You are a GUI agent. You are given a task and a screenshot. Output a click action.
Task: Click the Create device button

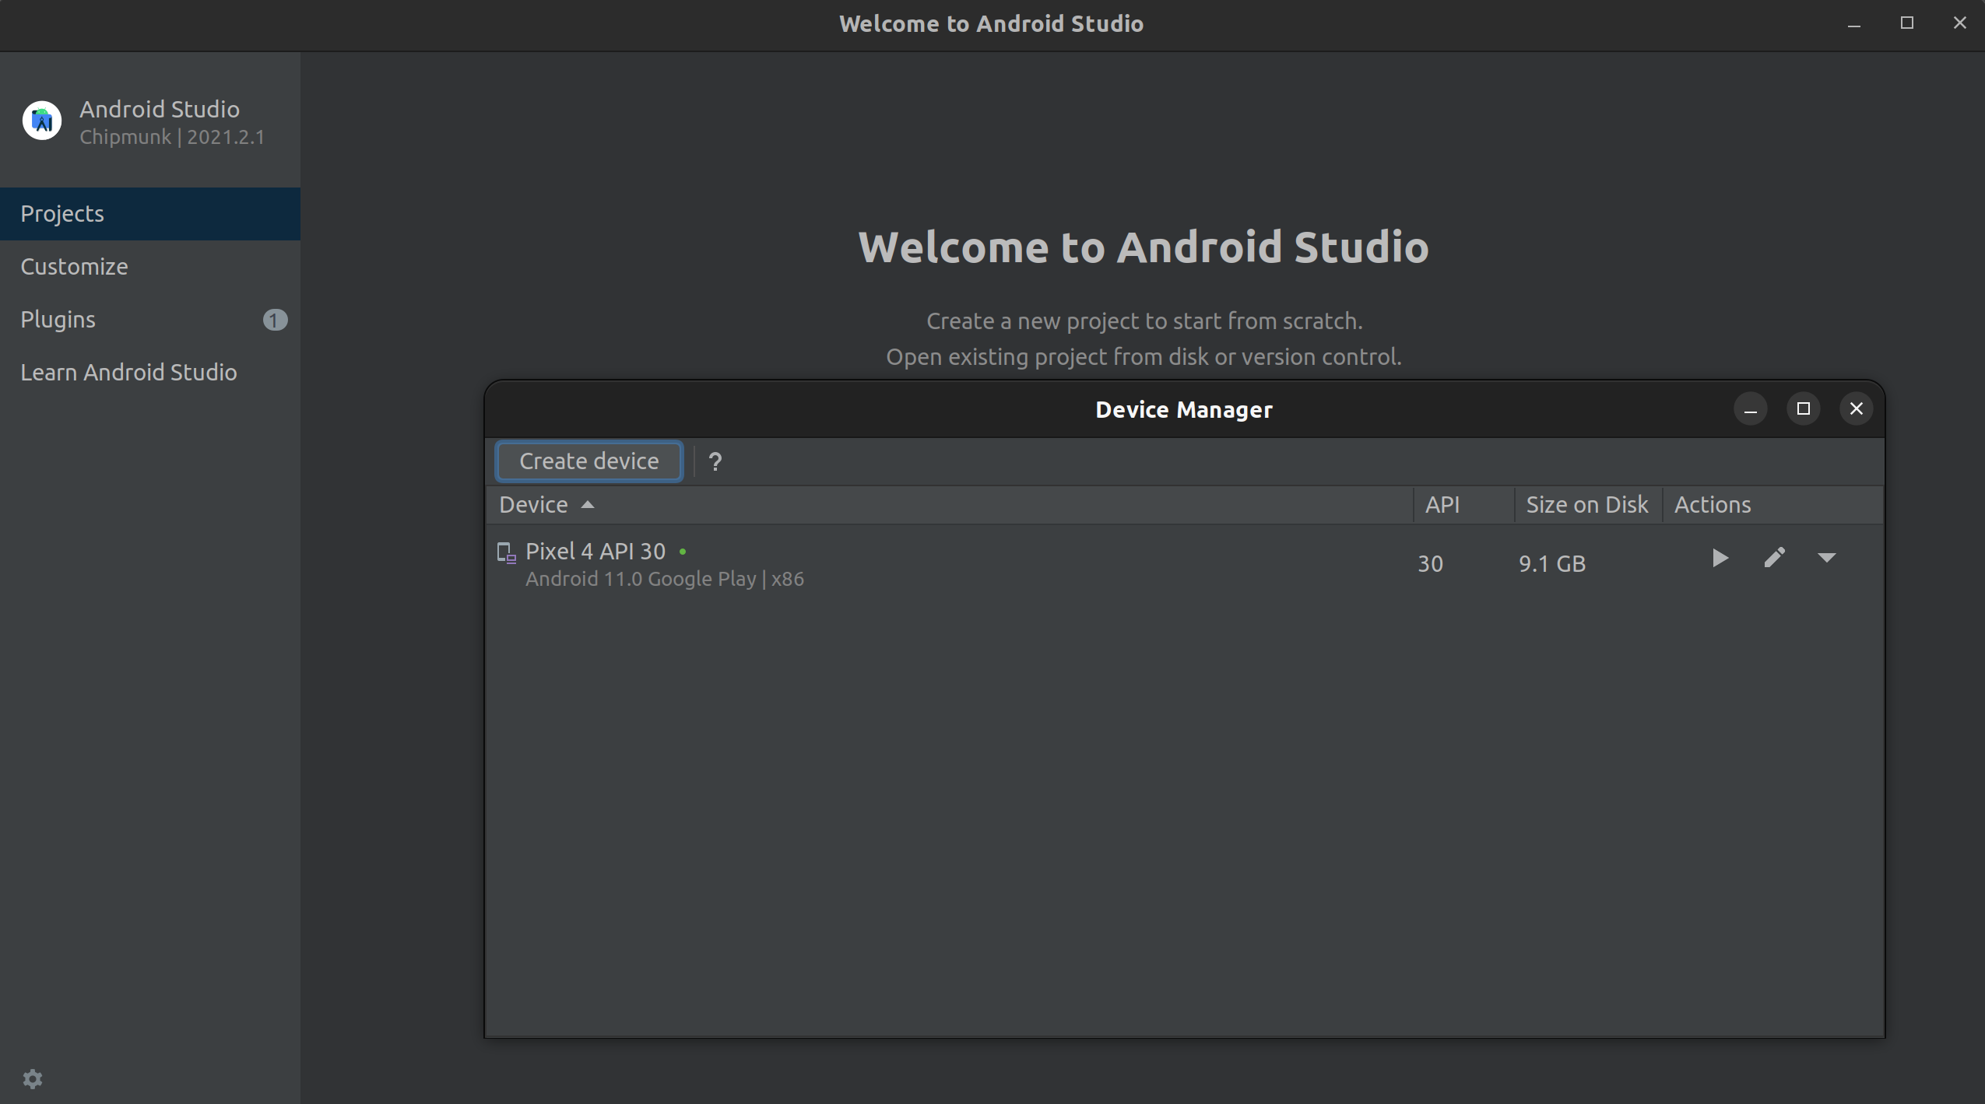(589, 461)
